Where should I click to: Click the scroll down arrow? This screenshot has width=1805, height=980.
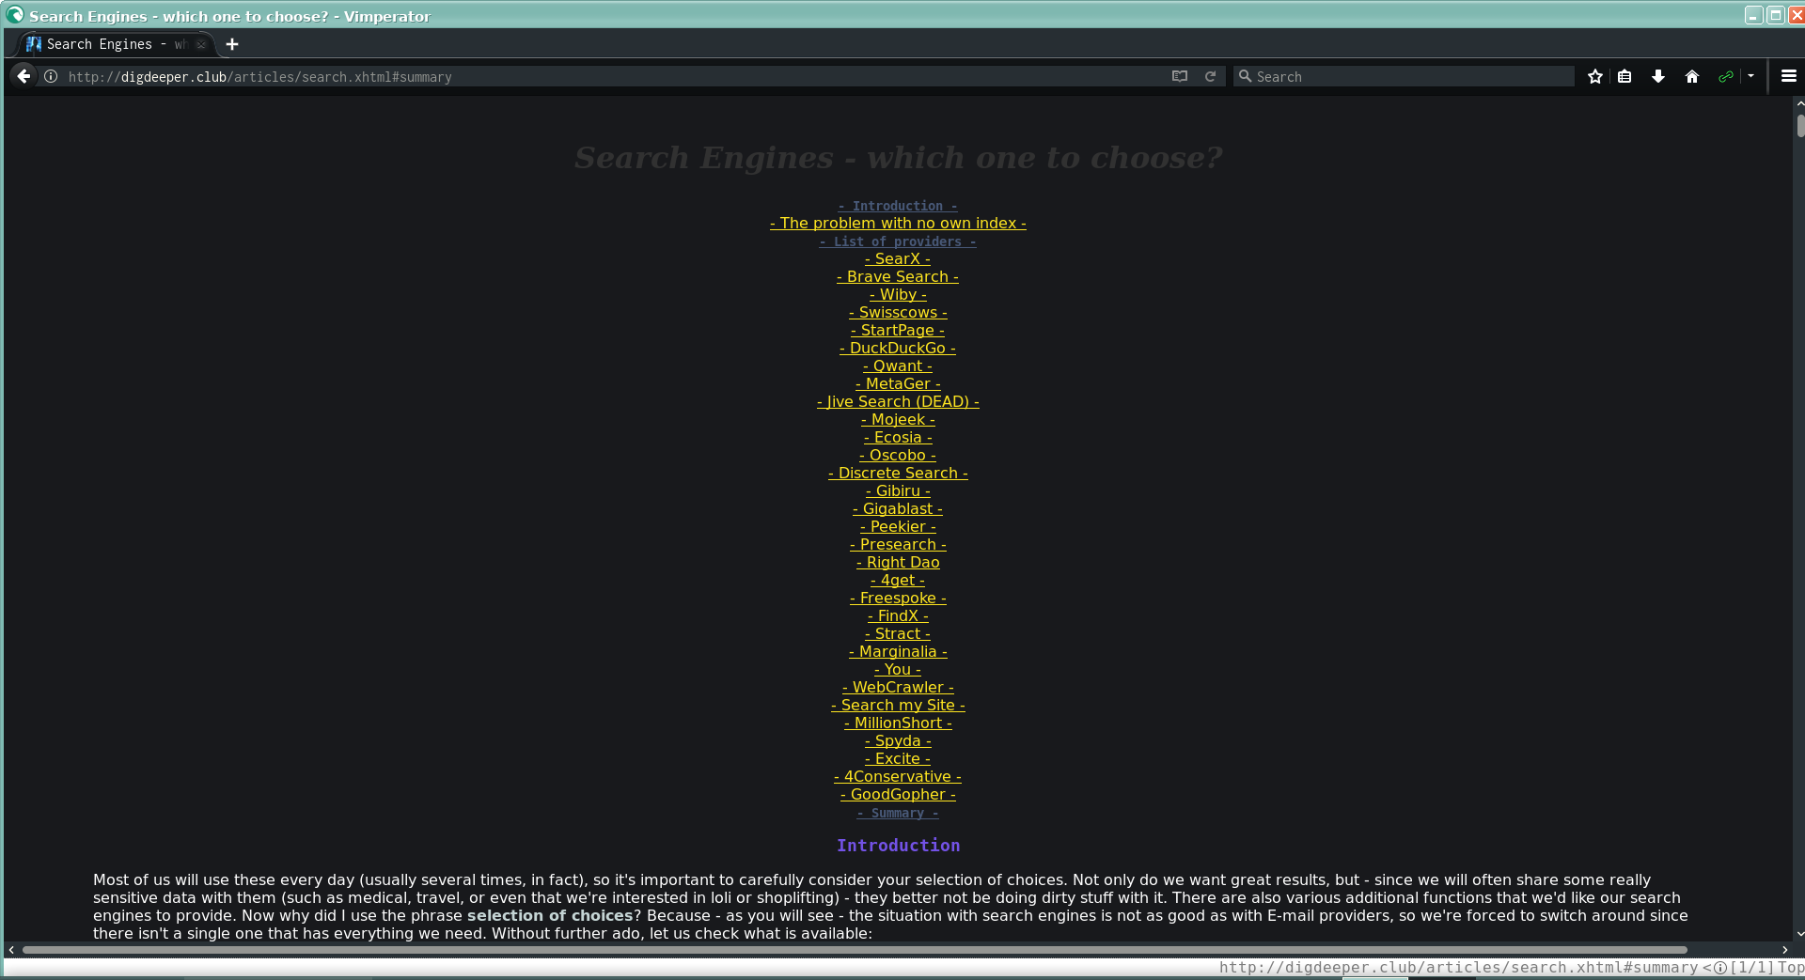[x=1800, y=934]
